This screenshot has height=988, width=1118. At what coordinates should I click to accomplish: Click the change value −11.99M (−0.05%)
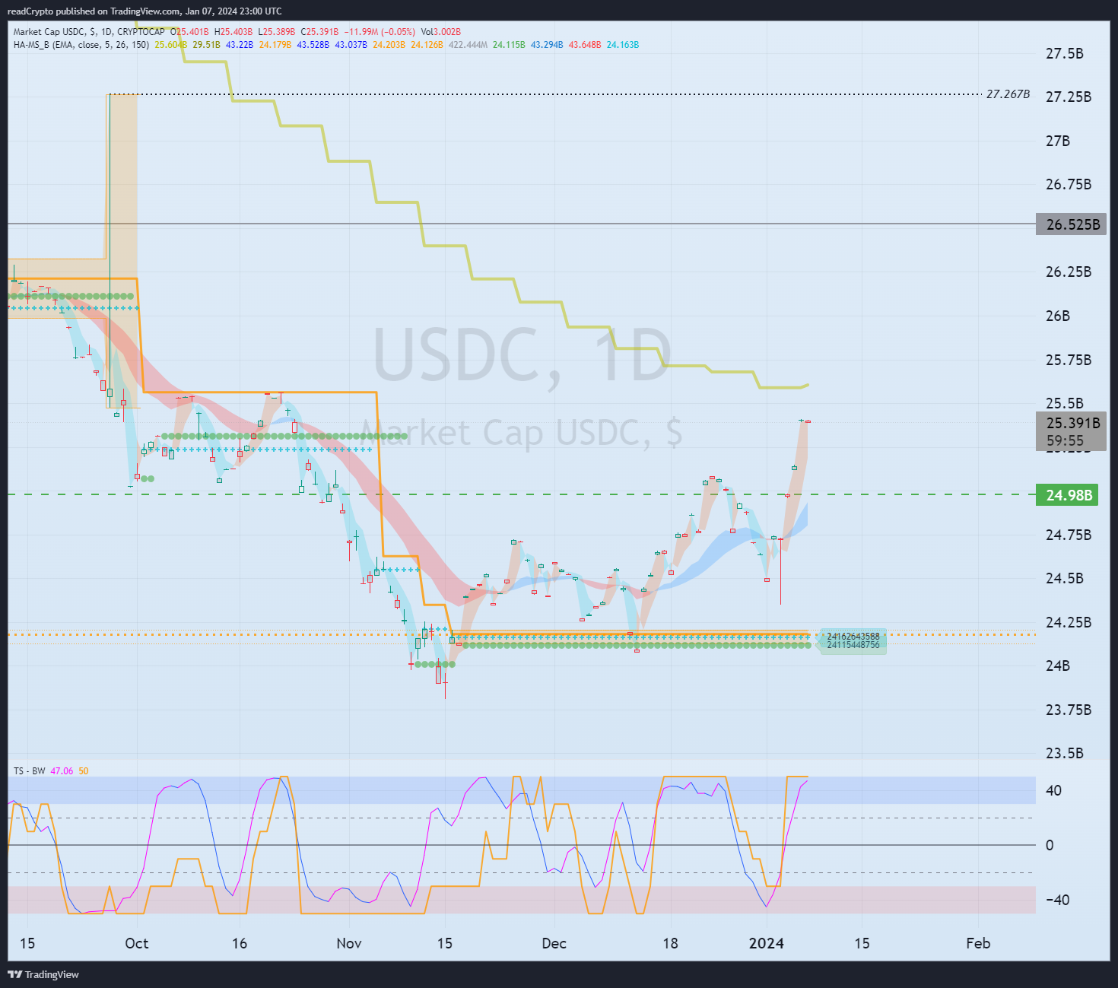pyautogui.click(x=380, y=32)
